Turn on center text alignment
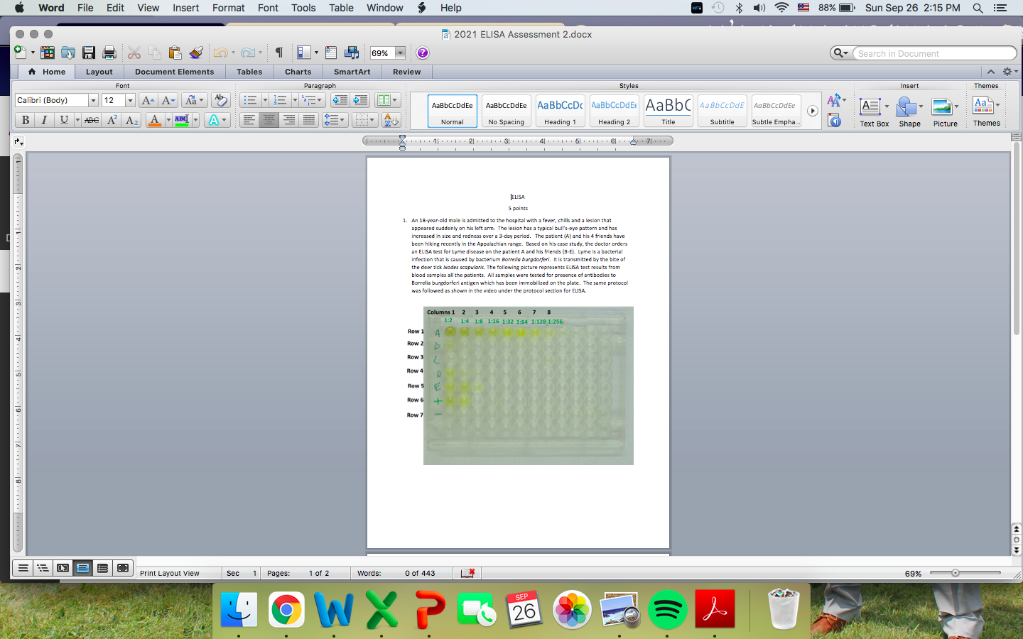This screenshot has width=1023, height=639. coord(269,120)
